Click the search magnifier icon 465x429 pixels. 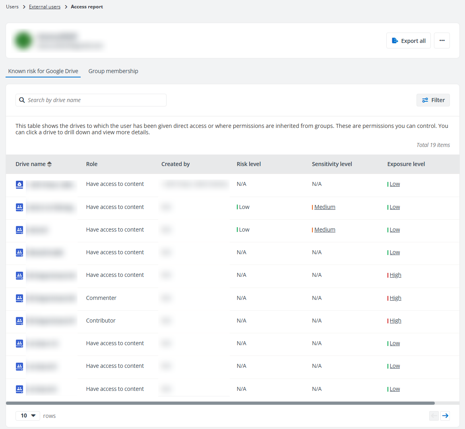(x=22, y=100)
